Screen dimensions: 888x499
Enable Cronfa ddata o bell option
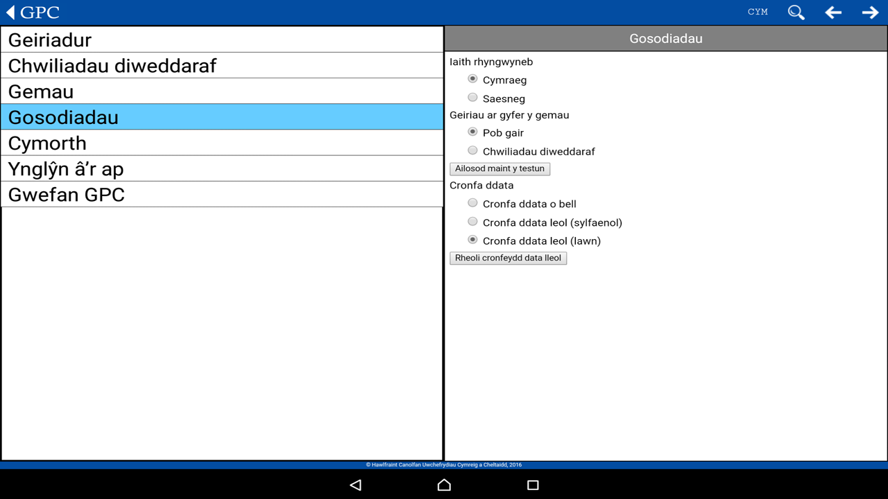[472, 202]
